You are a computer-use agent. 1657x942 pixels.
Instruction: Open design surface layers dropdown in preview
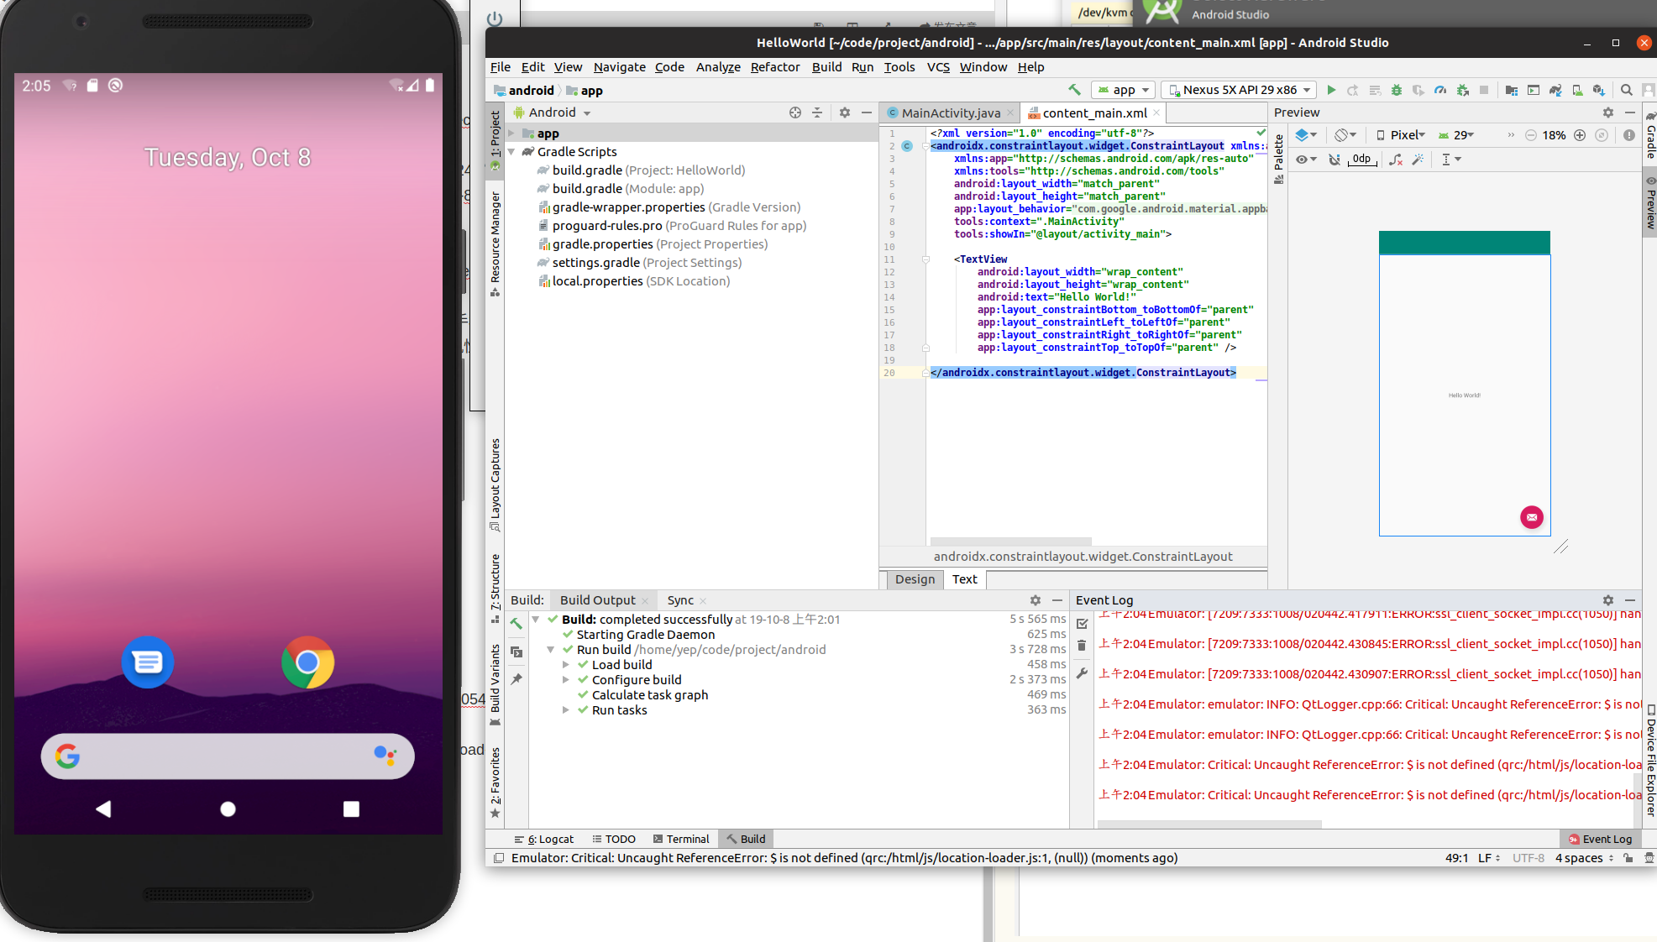pyautogui.click(x=1306, y=135)
